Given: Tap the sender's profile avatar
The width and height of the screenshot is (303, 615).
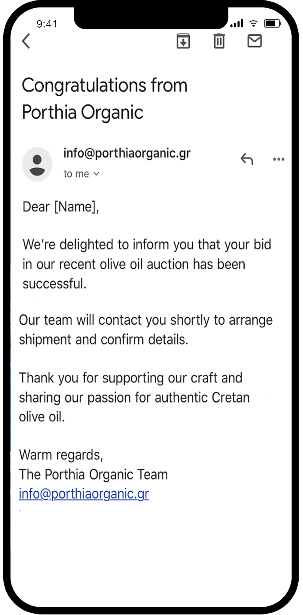Looking at the screenshot, I should pyautogui.click(x=37, y=164).
